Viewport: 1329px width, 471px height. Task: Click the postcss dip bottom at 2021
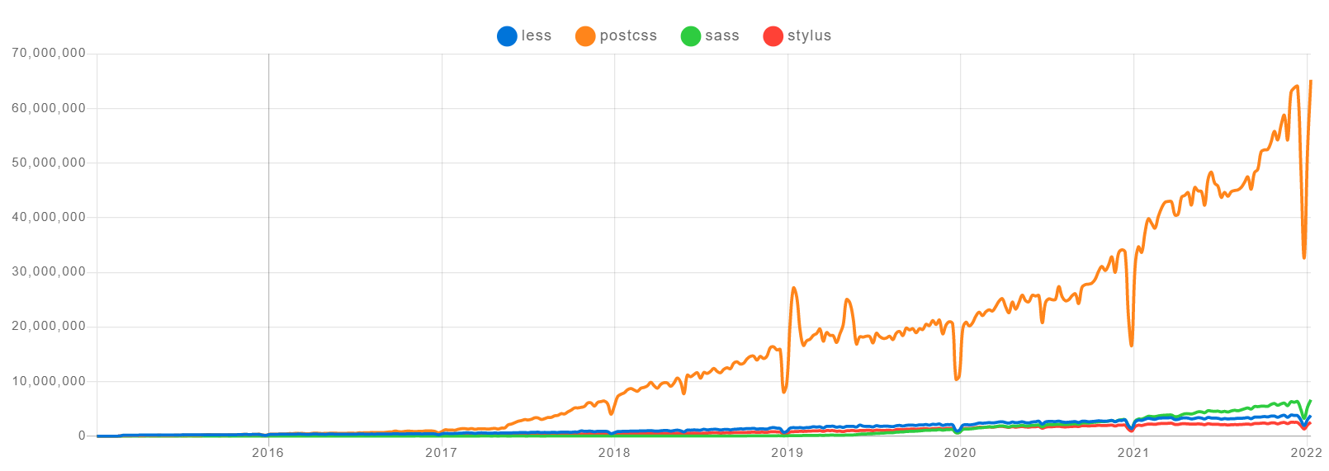pos(1131,345)
